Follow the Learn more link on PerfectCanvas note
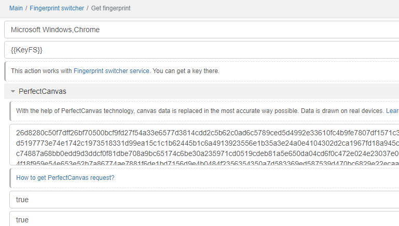This screenshot has height=226, width=399. (392, 111)
